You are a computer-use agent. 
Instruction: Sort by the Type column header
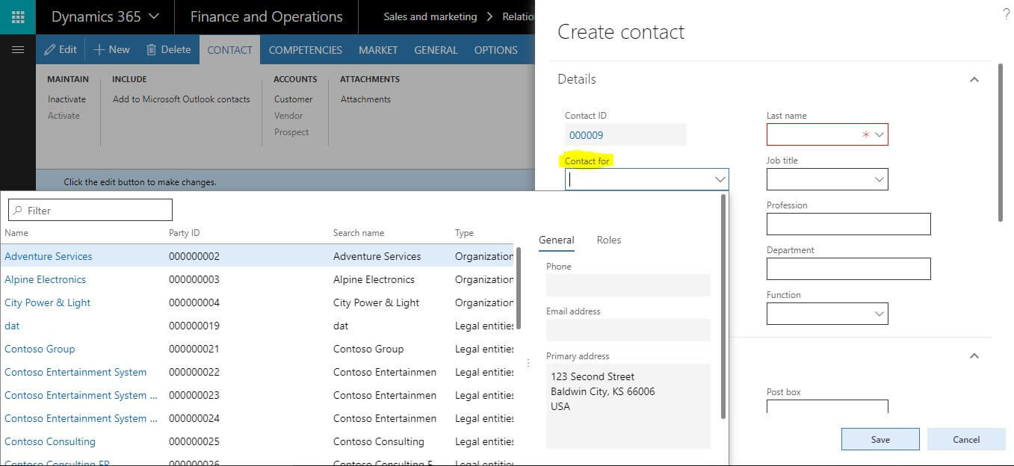pyautogui.click(x=464, y=233)
